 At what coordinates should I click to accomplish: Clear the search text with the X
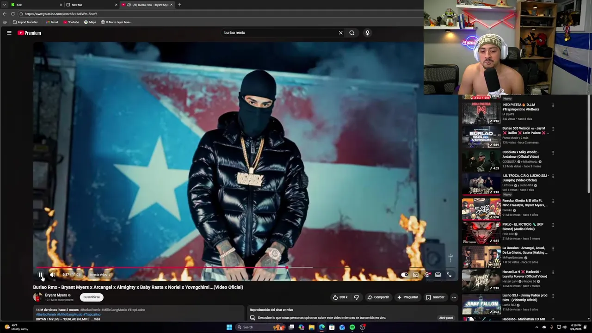pyautogui.click(x=341, y=33)
